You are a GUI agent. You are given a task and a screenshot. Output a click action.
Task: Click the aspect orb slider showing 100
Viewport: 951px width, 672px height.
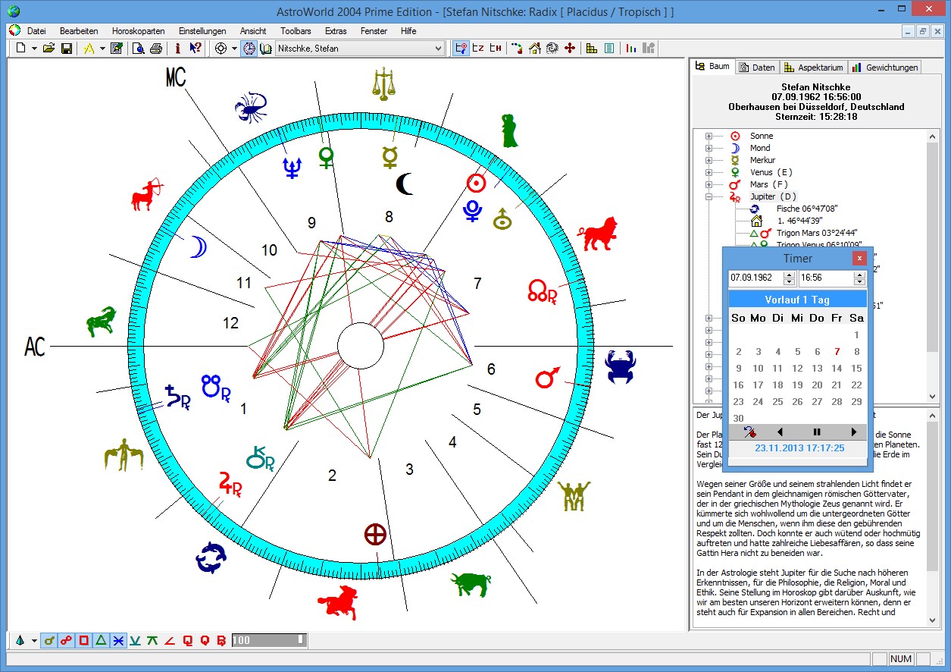269,641
